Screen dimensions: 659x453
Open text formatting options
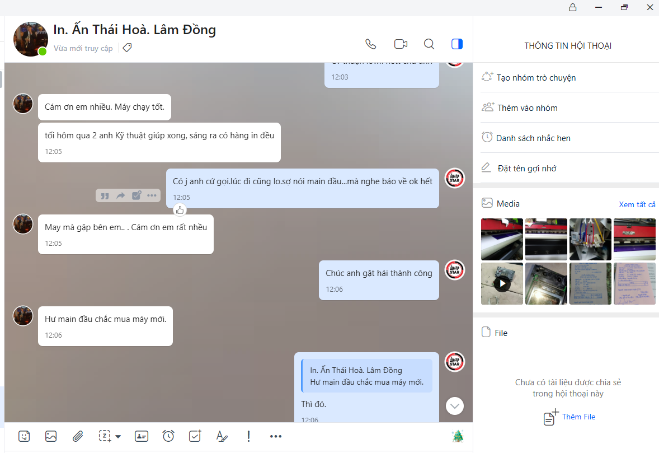coord(222,436)
